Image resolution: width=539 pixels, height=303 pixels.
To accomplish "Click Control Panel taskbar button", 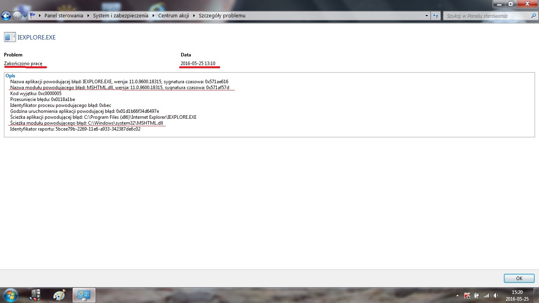I will [84, 295].
